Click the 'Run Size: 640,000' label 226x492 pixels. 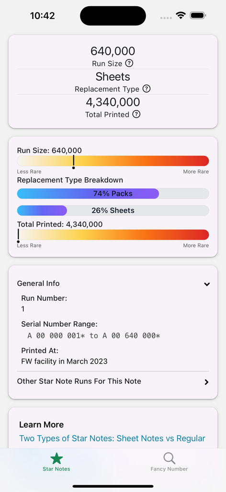(x=49, y=150)
